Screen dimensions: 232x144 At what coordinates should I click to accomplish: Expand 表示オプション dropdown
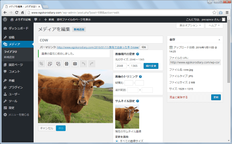(190, 26)
